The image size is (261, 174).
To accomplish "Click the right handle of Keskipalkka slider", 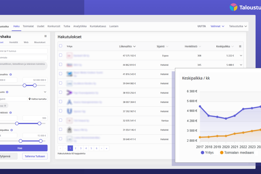I will tap(41, 141).
